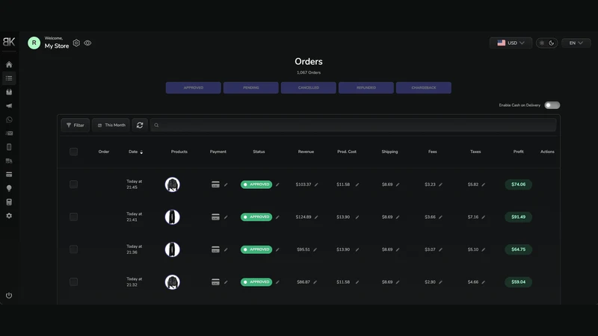The width and height of the screenshot is (598, 336).
Task: Open the product thumbnail in the 21:45 row
Action: [173, 184]
